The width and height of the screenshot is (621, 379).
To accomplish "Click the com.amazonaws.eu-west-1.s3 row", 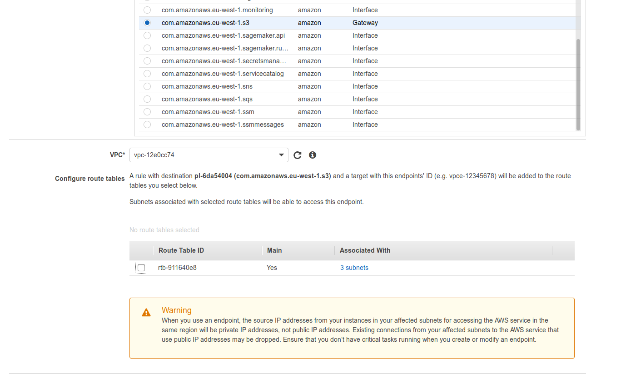I will click(273, 22).
